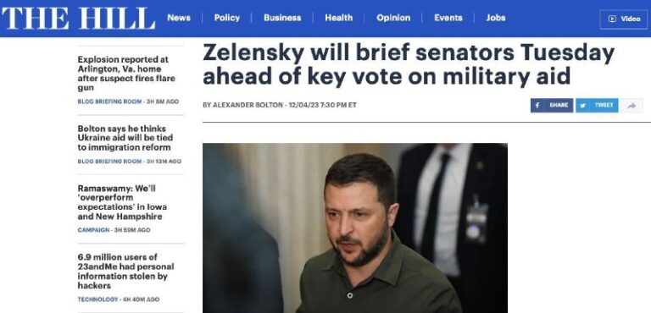Open the Policy menu
651x313 pixels.
226,18
